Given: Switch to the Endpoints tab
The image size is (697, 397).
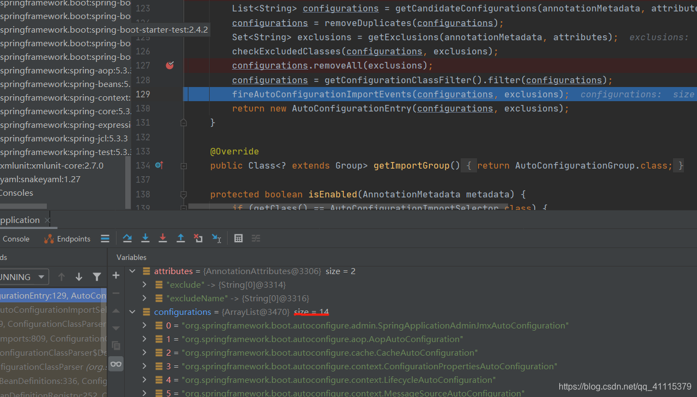Looking at the screenshot, I should pyautogui.click(x=68, y=239).
